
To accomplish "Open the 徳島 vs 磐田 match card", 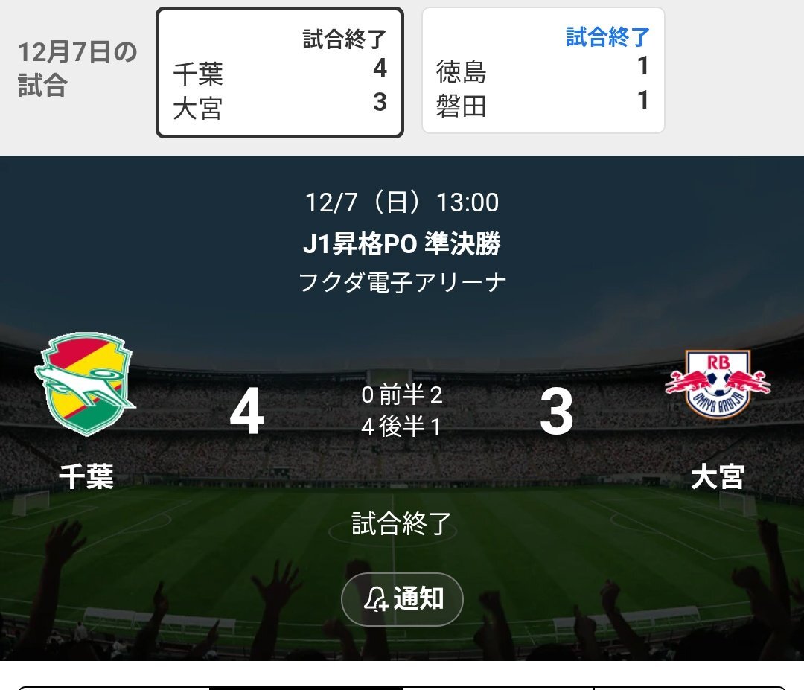I will point(543,71).
